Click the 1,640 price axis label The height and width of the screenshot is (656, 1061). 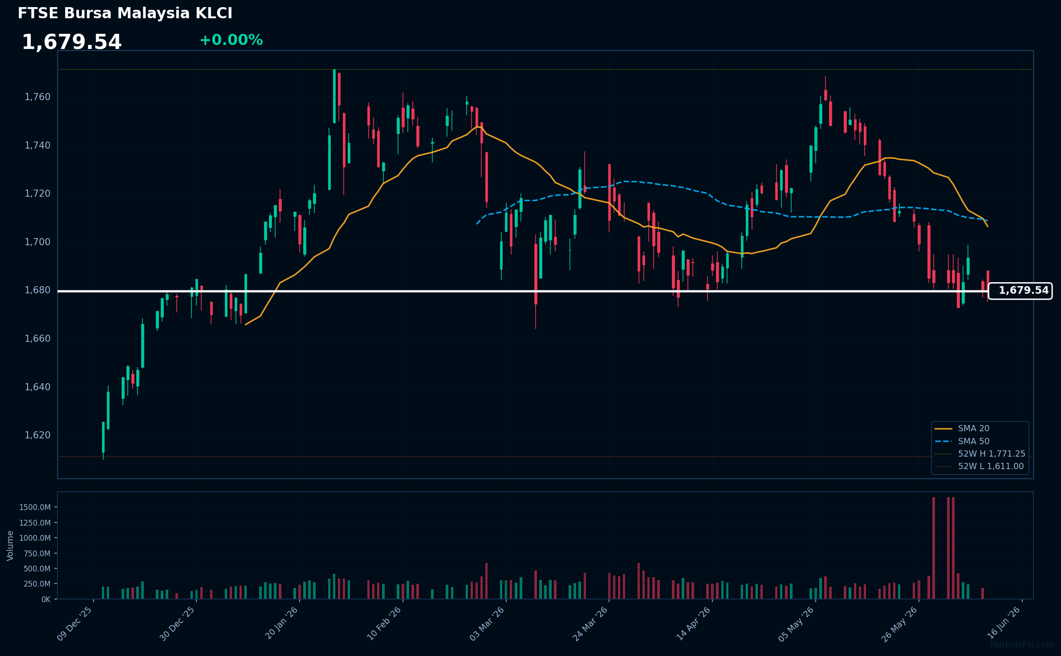[38, 387]
